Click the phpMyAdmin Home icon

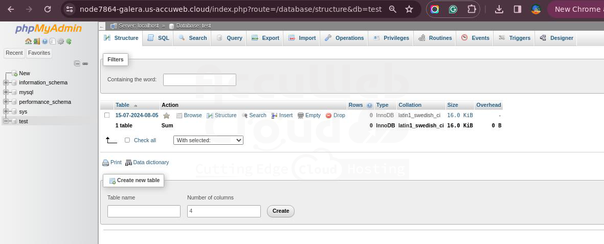[28, 41]
